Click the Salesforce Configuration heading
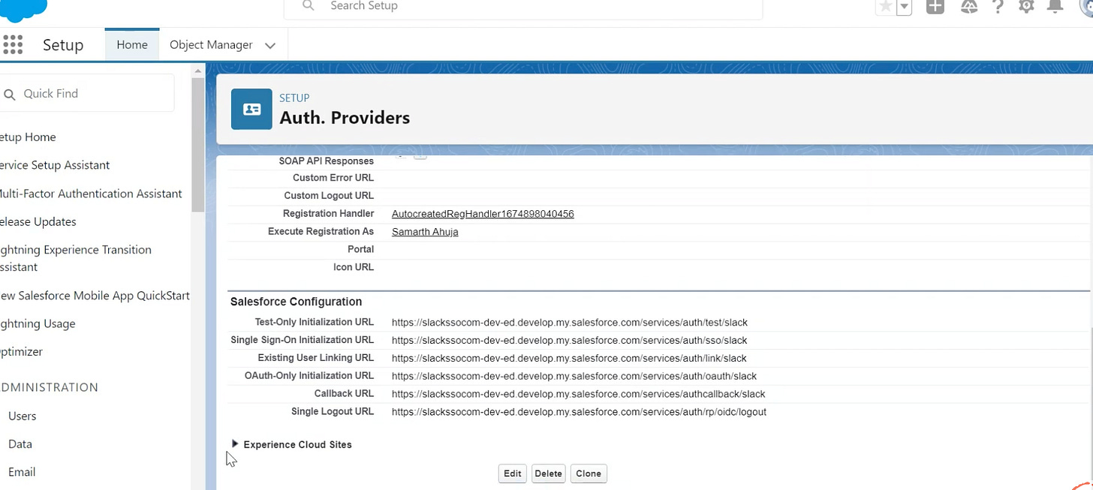 click(296, 302)
